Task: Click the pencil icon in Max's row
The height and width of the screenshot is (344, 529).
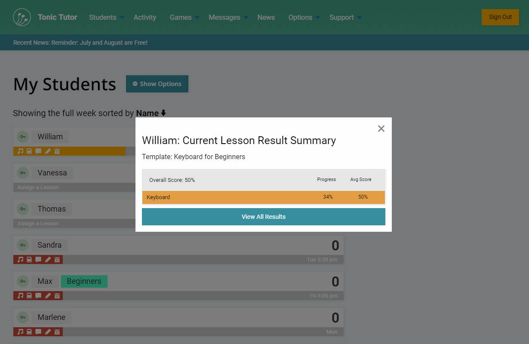Action: click(x=48, y=296)
